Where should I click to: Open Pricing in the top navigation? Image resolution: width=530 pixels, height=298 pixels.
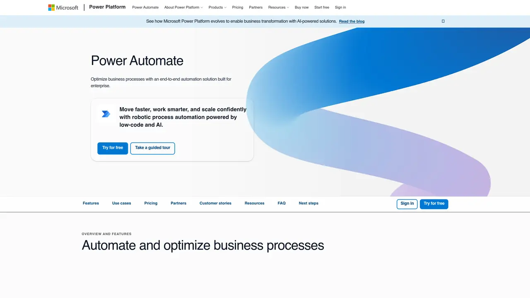(238, 7)
